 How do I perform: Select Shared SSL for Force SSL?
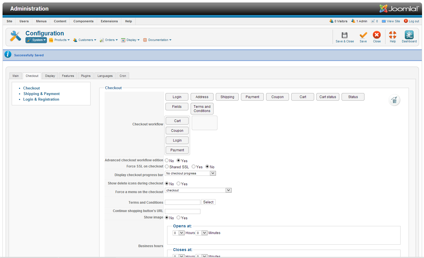(167, 167)
